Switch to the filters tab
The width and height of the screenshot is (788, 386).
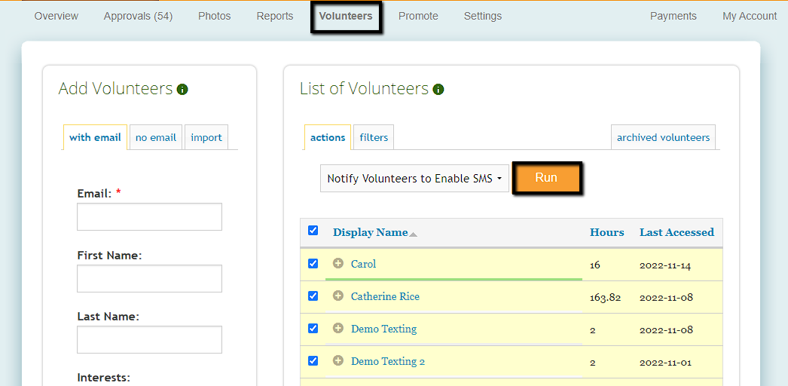click(x=374, y=137)
